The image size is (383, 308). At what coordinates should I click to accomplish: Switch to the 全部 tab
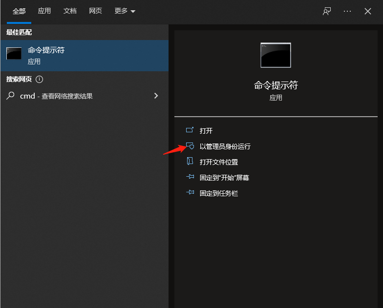coord(19,11)
